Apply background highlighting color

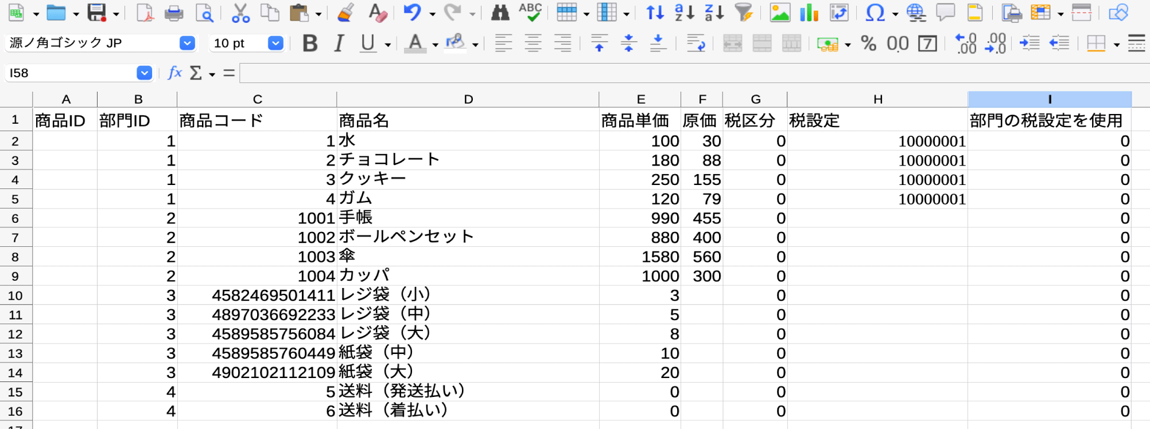point(456,43)
